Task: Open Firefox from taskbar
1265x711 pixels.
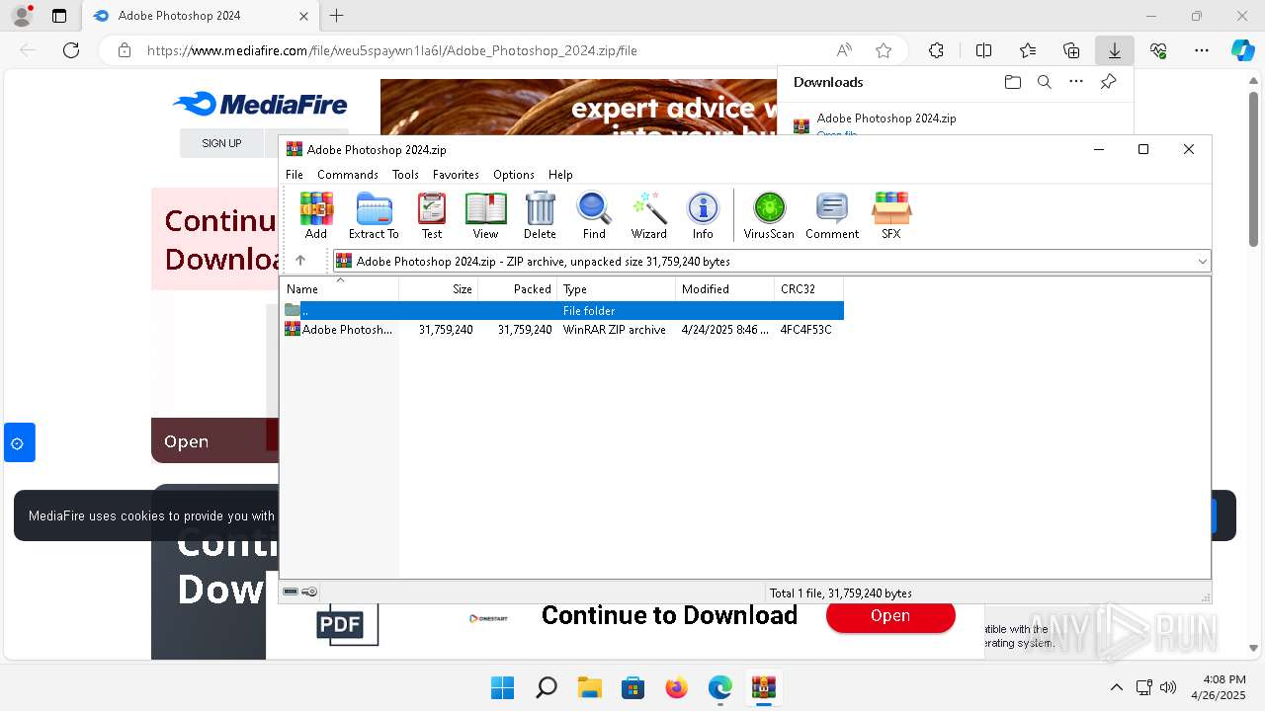Action: (676, 687)
